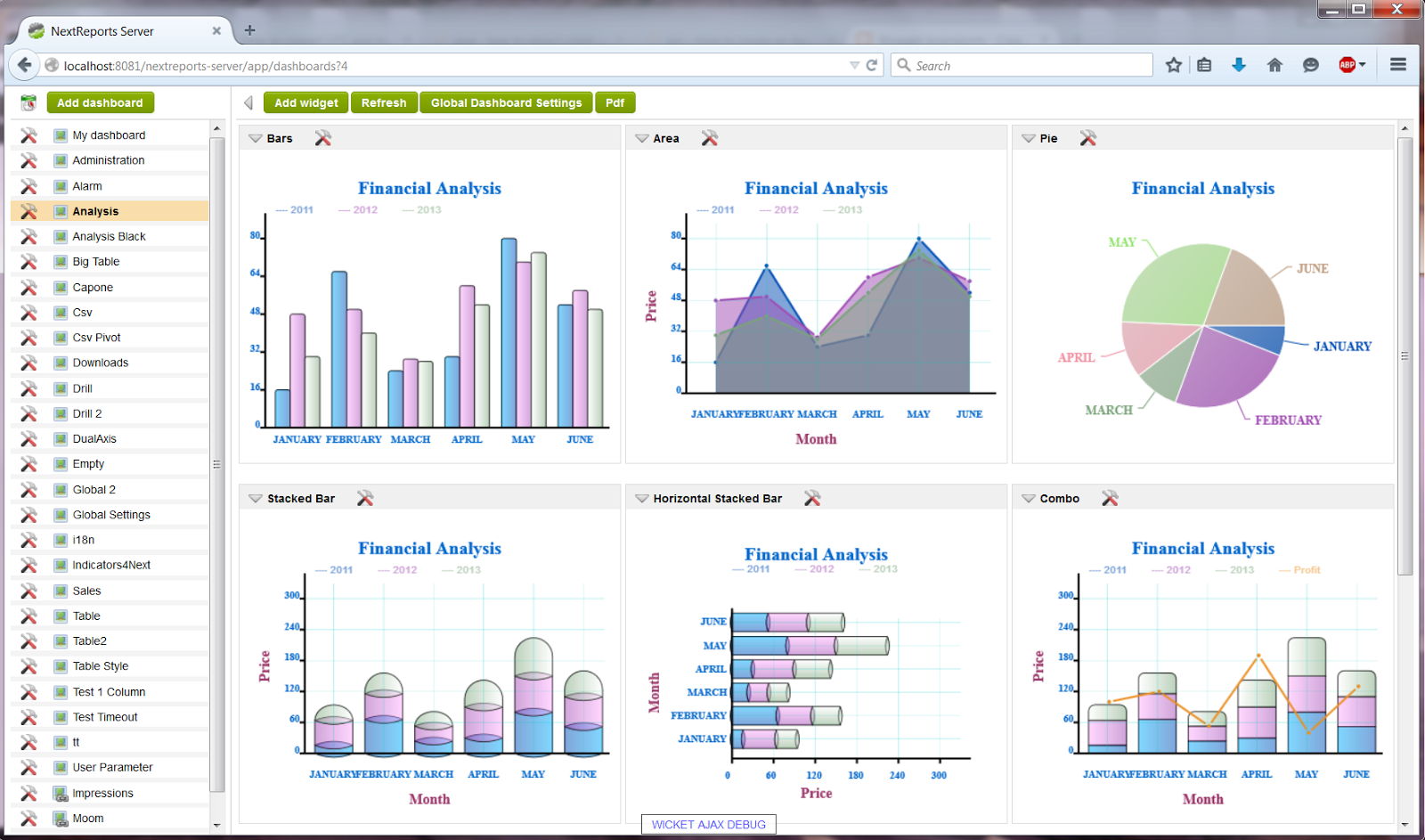Viewport: 1425px width, 840px height.
Task: Open settings wrench for the Stacked Bar widget
Action: [364, 498]
